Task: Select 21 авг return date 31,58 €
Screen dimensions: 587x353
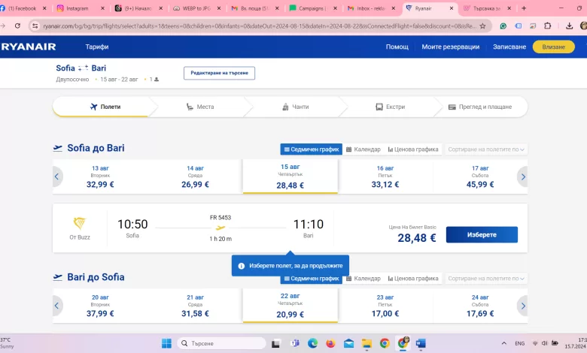Action: click(195, 306)
